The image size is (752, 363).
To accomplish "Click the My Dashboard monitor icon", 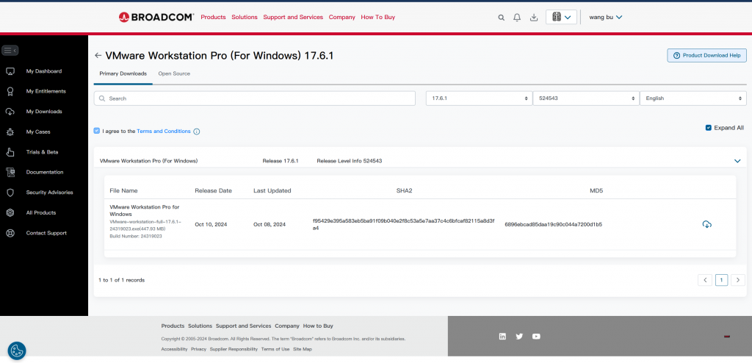I will point(10,71).
